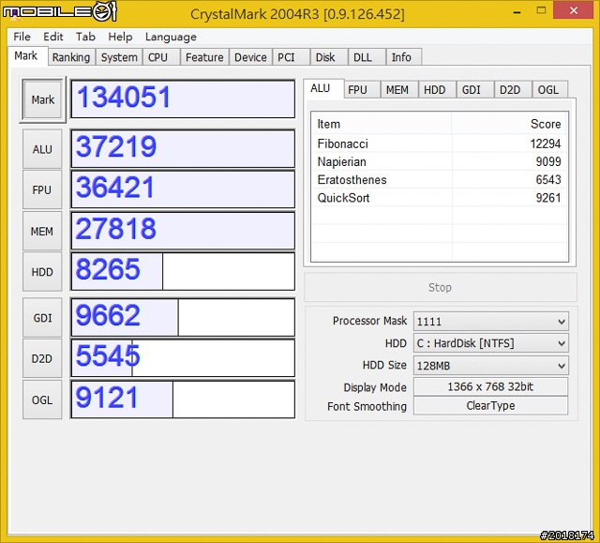Open the Help menu

pos(120,37)
